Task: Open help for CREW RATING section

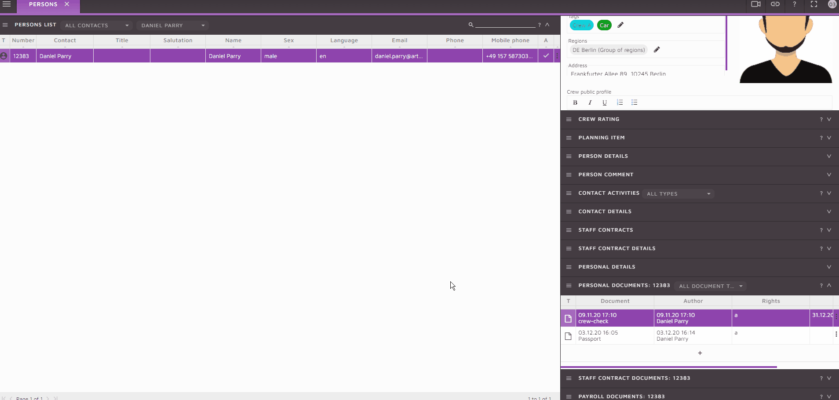Action: 821,120
